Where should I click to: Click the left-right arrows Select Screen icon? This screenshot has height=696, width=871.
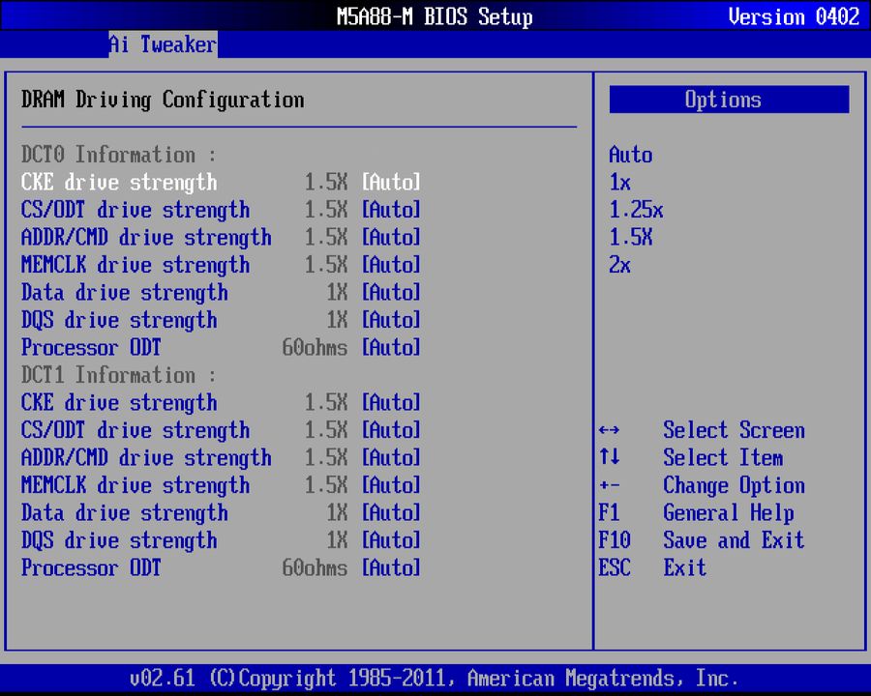click(x=610, y=430)
